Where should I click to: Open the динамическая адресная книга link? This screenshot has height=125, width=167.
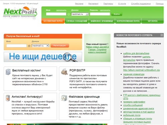[139, 108]
